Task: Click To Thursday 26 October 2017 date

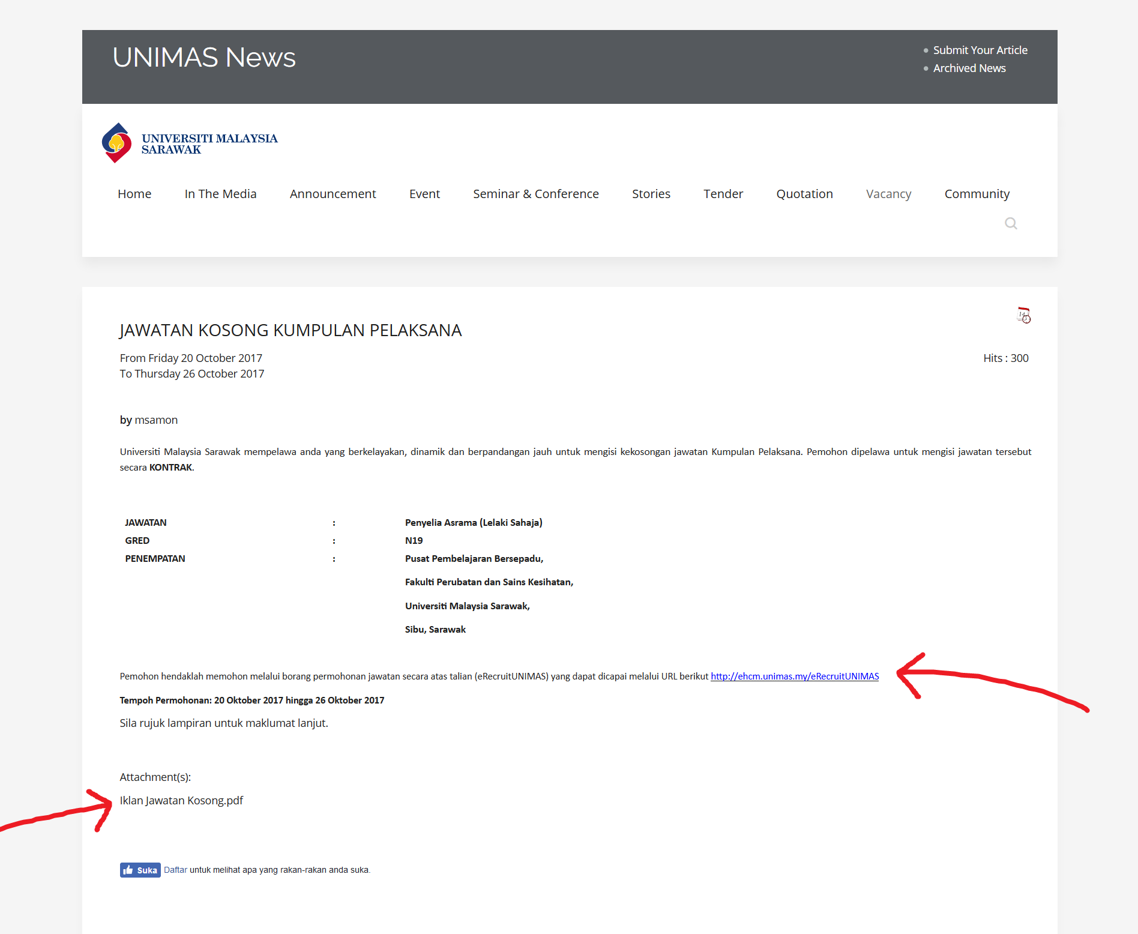Action: pyautogui.click(x=192, y=374)
